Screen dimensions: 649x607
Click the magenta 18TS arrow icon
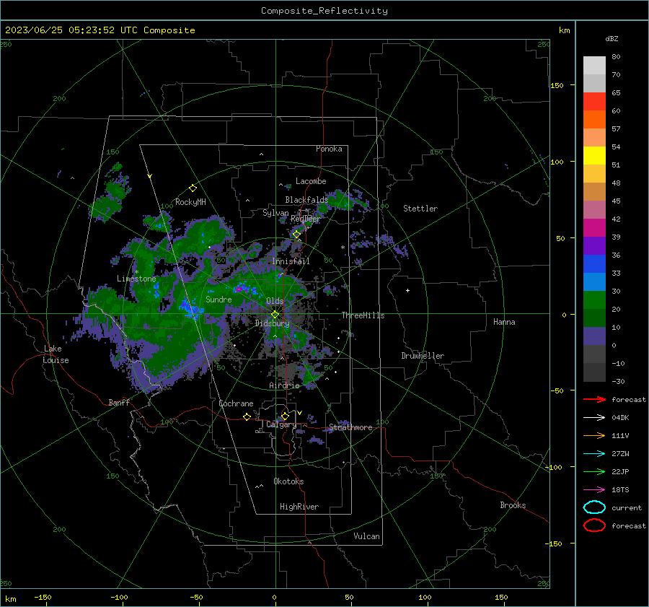tap(594, 490)
